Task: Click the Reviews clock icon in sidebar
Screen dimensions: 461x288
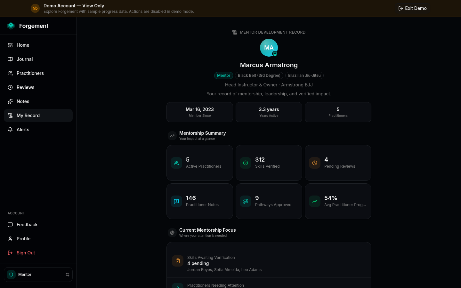Action: pos(10,87)
